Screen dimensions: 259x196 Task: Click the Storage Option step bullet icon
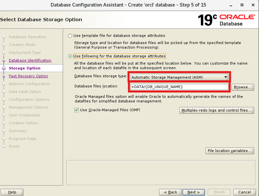[4, 68]
